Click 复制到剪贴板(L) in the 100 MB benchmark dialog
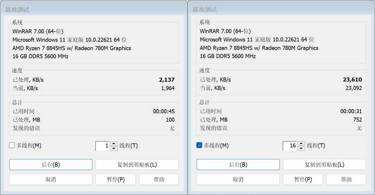This screenshot has width=375, height=195. click(137, 165)
